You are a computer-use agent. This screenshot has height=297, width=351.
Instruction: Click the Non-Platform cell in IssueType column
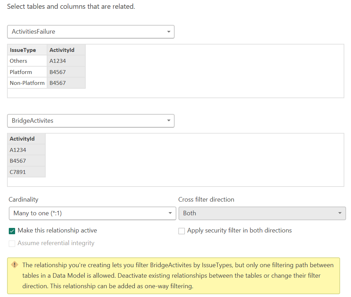pyautogui.click(x=27, y=83)
